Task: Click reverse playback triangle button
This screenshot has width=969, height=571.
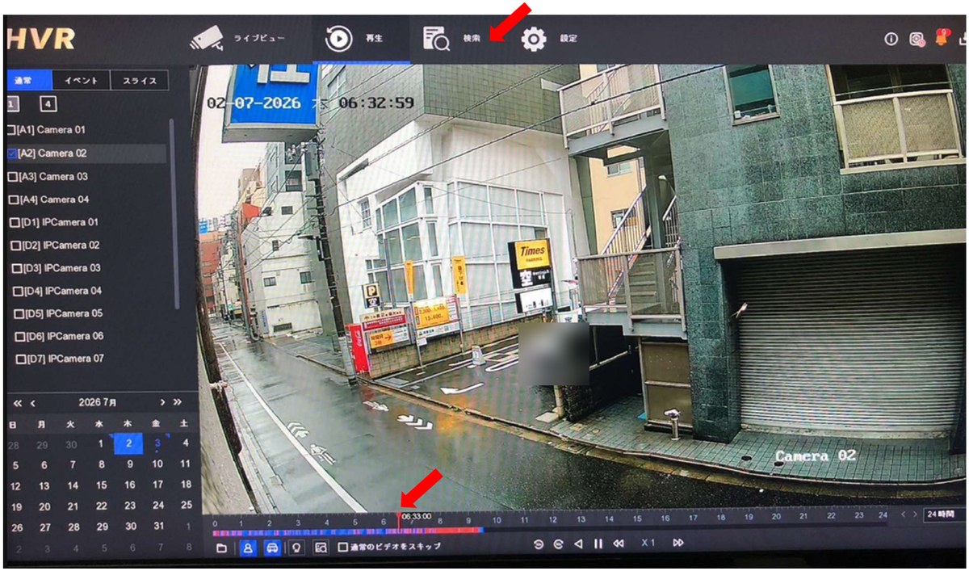Action: [x=578, y=544]
